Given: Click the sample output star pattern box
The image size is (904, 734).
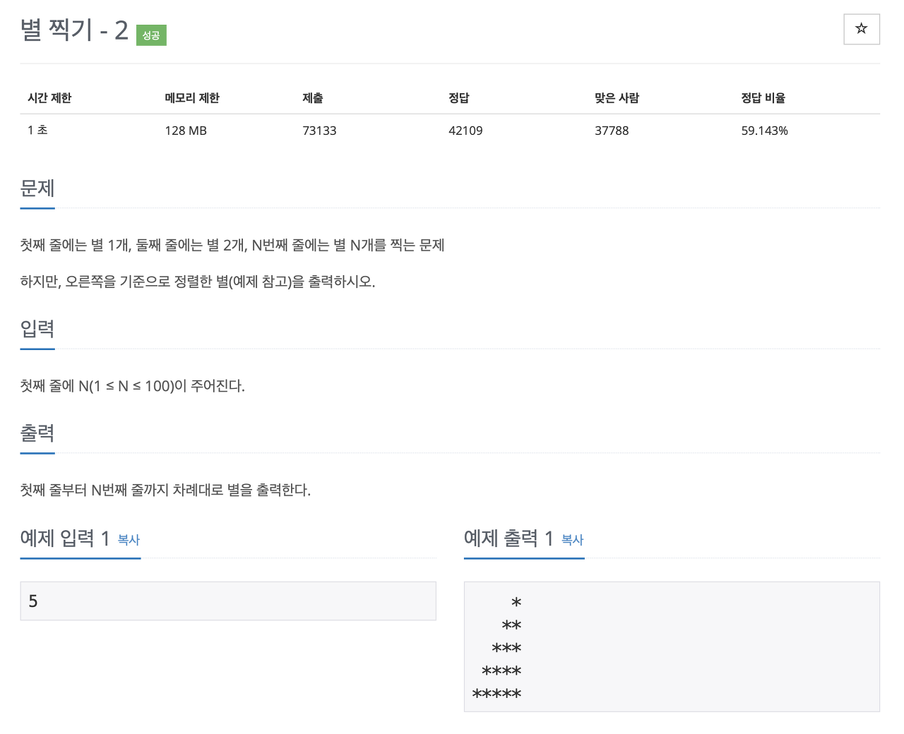Looking at the screenshot, I should 671,646.
